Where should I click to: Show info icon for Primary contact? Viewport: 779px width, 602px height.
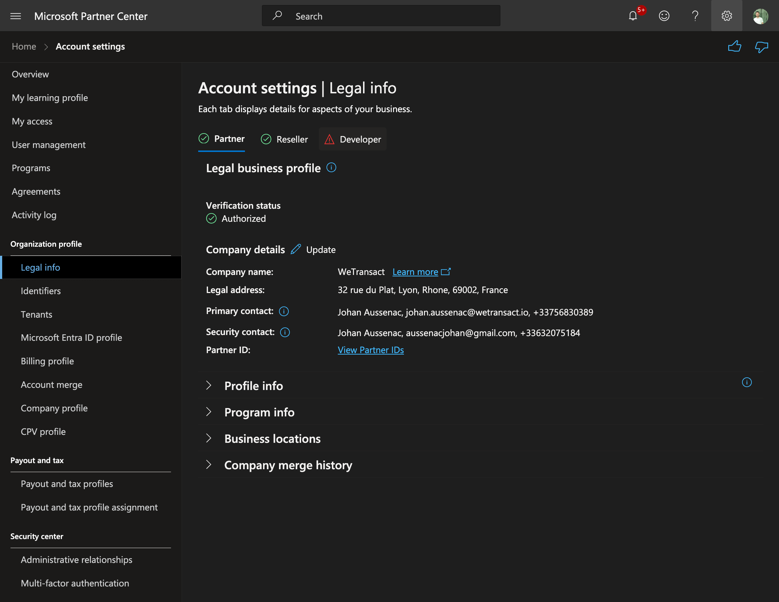(284, 311)
